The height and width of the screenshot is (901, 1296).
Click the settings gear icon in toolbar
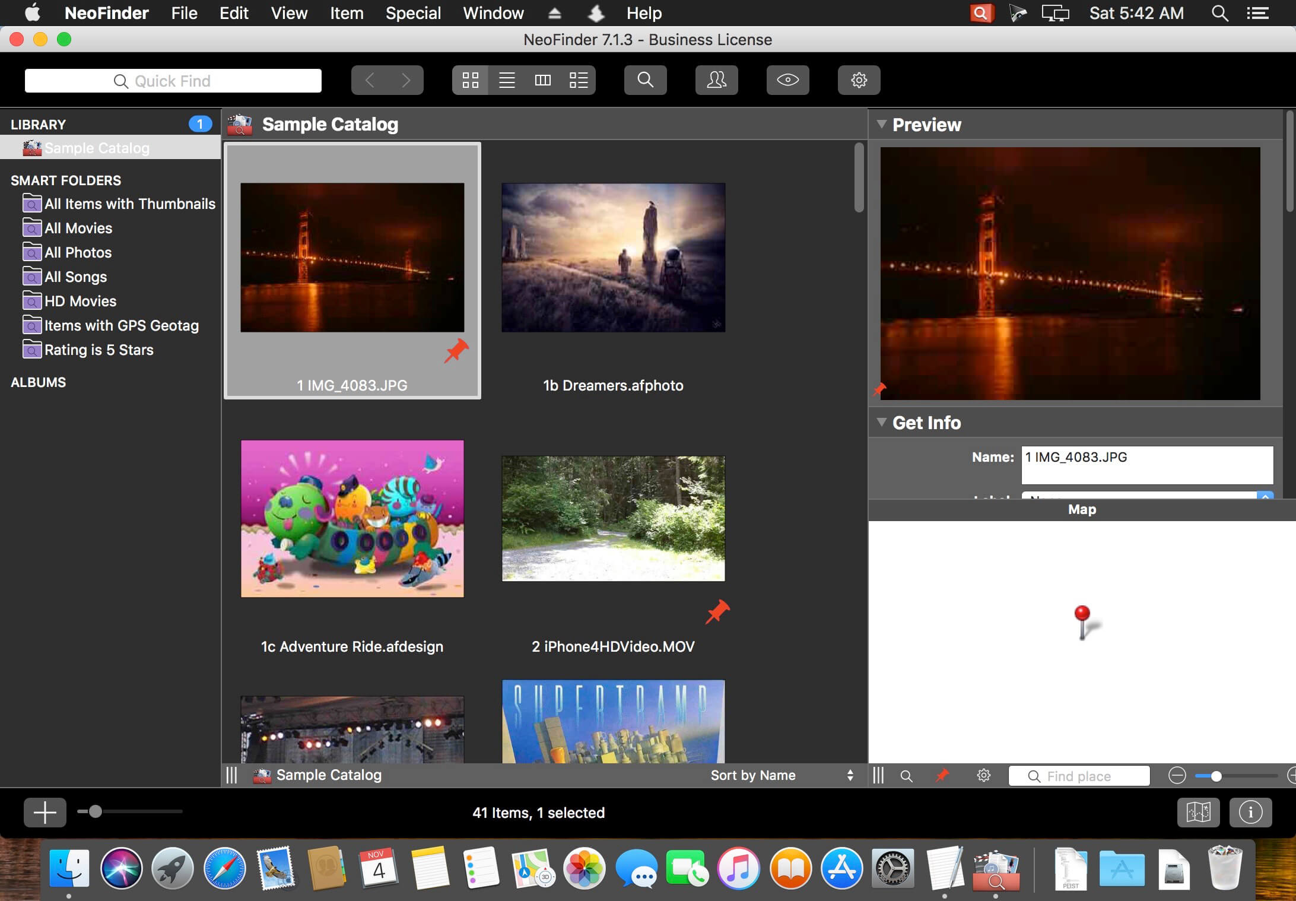857,80
